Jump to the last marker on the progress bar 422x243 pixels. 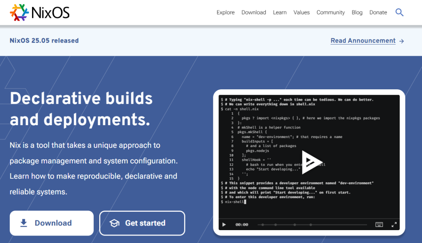311,225
